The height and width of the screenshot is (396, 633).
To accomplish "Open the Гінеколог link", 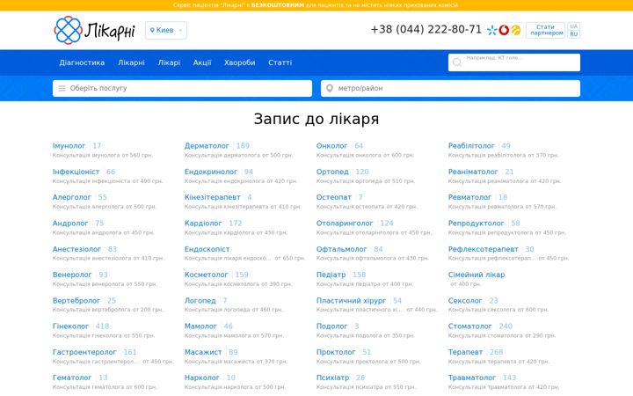I will [70, 326].
